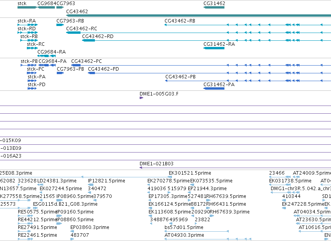Viewport: 331px width, 241px height.
Task: Click the blue CG31462-PA protein bar
Action: [x=214, y=88]
